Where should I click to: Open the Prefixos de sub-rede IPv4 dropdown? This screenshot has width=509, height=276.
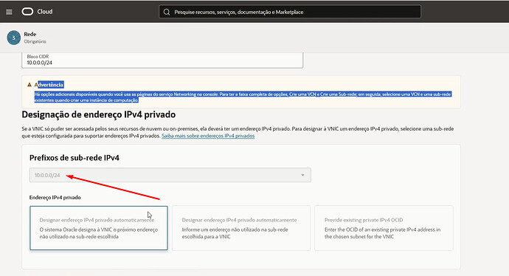click(170, 175)
